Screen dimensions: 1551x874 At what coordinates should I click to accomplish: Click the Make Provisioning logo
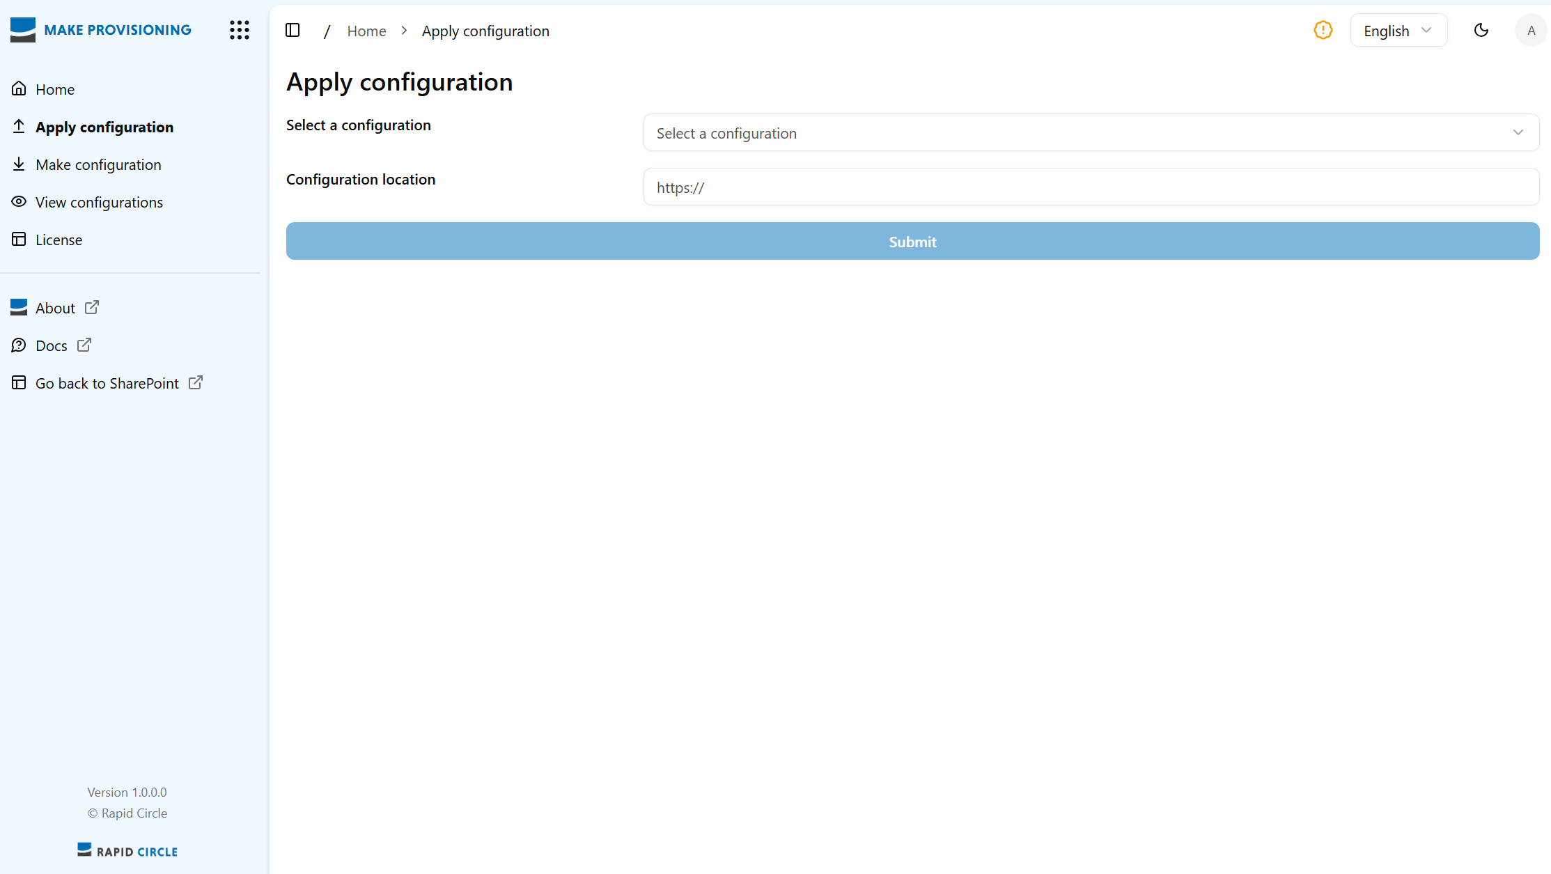click(101, 30)
